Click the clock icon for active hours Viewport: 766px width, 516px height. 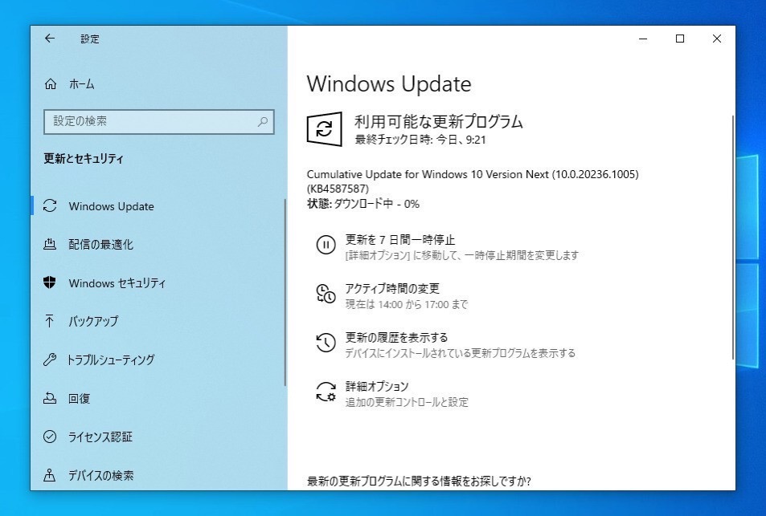click(x=326, y=293)
